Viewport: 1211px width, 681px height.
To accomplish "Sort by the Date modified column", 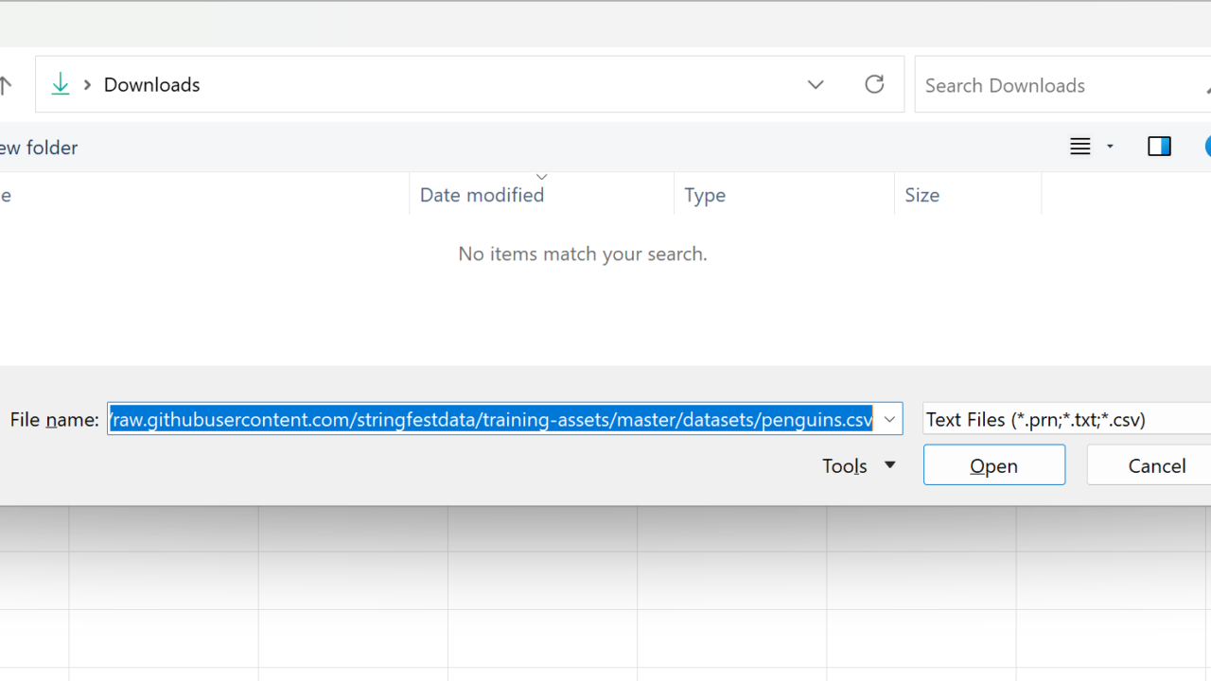I will 482,195.
